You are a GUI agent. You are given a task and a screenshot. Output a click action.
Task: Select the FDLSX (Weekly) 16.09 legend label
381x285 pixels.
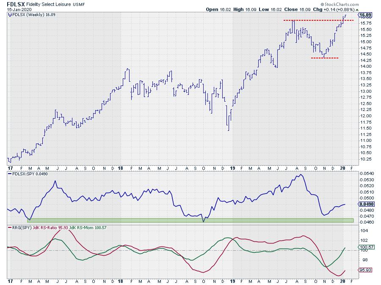point(34,15)
